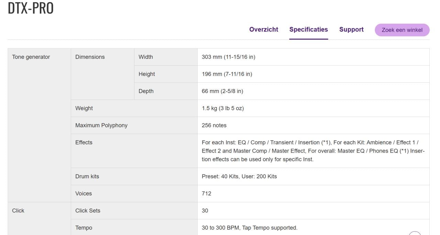This screenshot has height=235, width=440.
Task: Select the Drum kits row label
Action: pyautogui.click(x=87, y=177)
